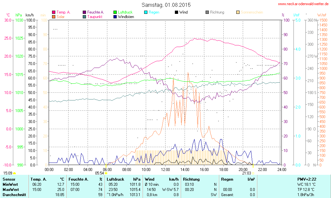
Task: Click the chart title Samstag, 01.08.2015
Action: point(166,5)
